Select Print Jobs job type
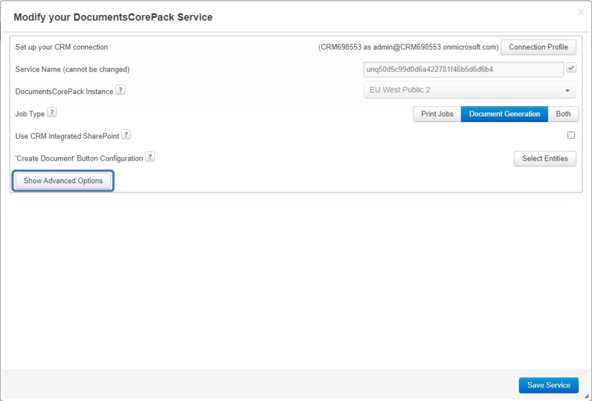592x401 pixels. click(437, 114)
